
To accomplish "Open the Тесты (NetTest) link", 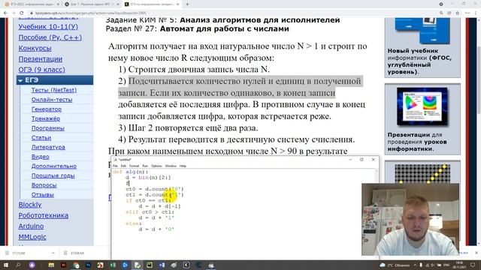I will tap(54, 90).
